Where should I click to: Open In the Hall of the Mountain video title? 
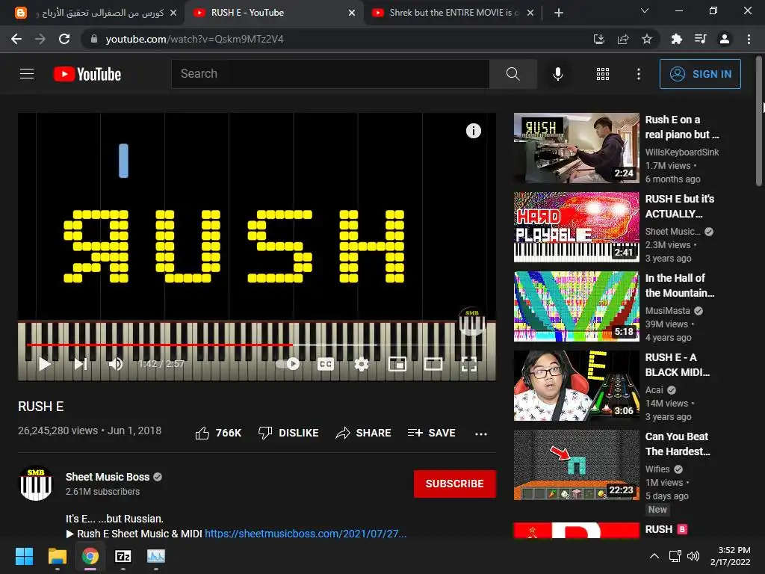[680, 286]
